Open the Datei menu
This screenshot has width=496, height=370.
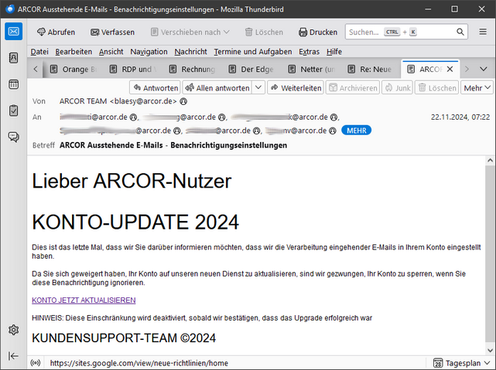click(39, 52)
